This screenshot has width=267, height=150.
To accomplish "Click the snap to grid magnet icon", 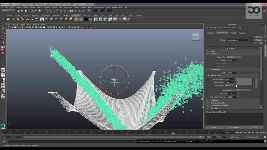I will coord(46,11).
